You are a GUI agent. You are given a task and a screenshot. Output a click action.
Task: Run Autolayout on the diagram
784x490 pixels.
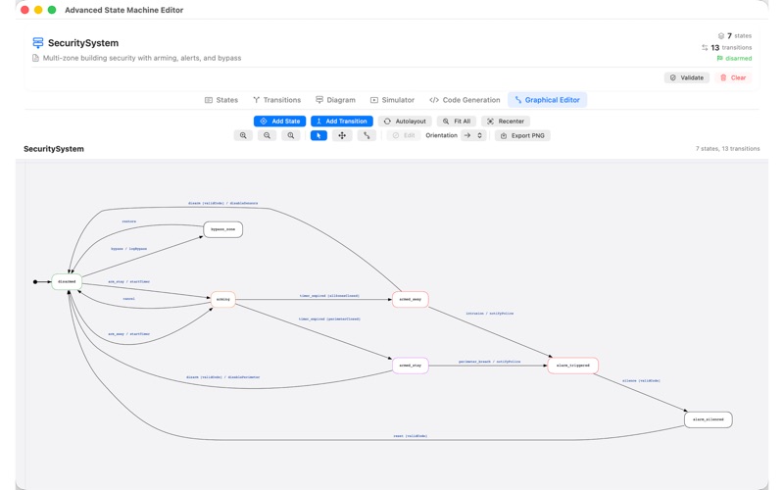click(405, 121)
